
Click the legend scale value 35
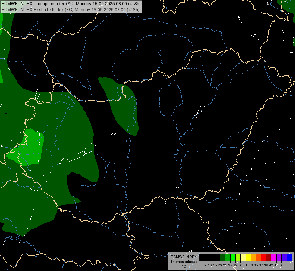point(256,265)
